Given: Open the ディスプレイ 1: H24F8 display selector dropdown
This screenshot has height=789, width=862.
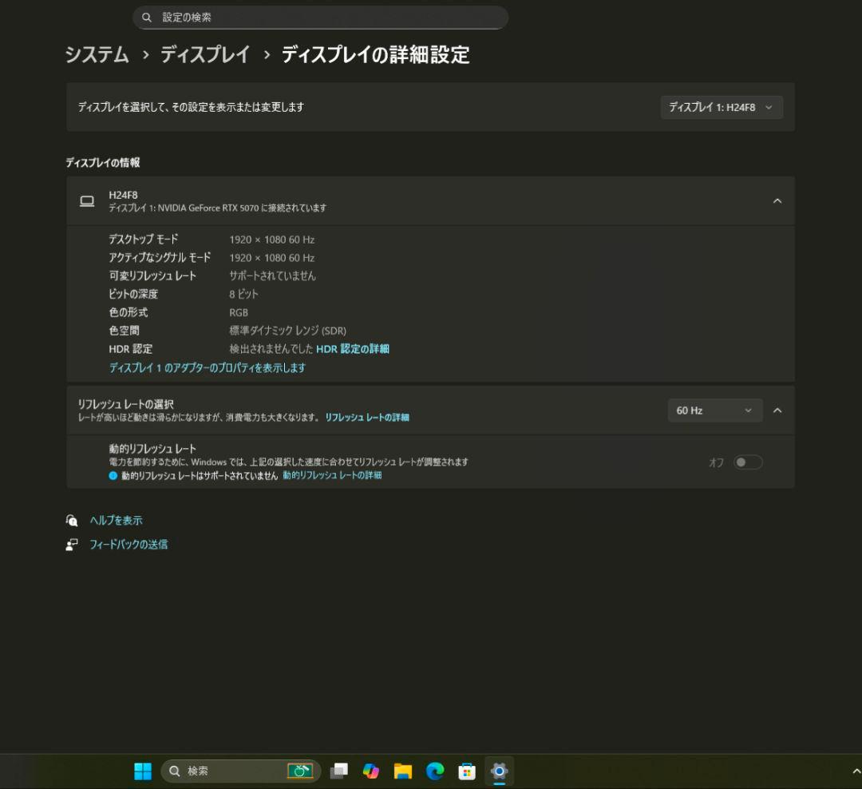Looking at the screenshot, I should click(721, 107).
